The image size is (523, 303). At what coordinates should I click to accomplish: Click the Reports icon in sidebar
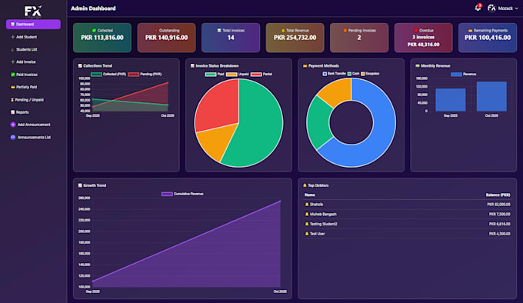(x=12, y=112)
